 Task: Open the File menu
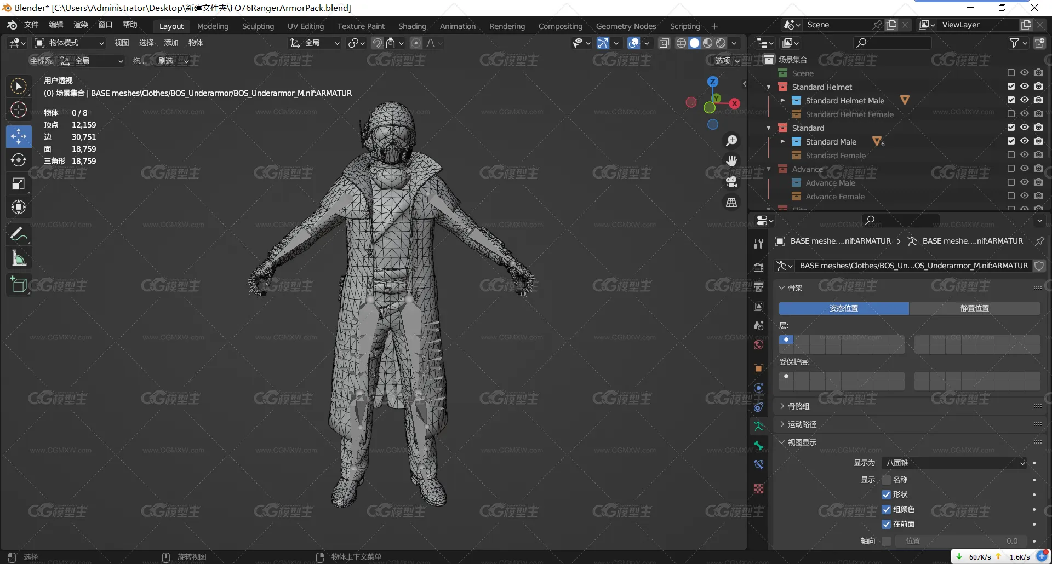click(31, 25)
